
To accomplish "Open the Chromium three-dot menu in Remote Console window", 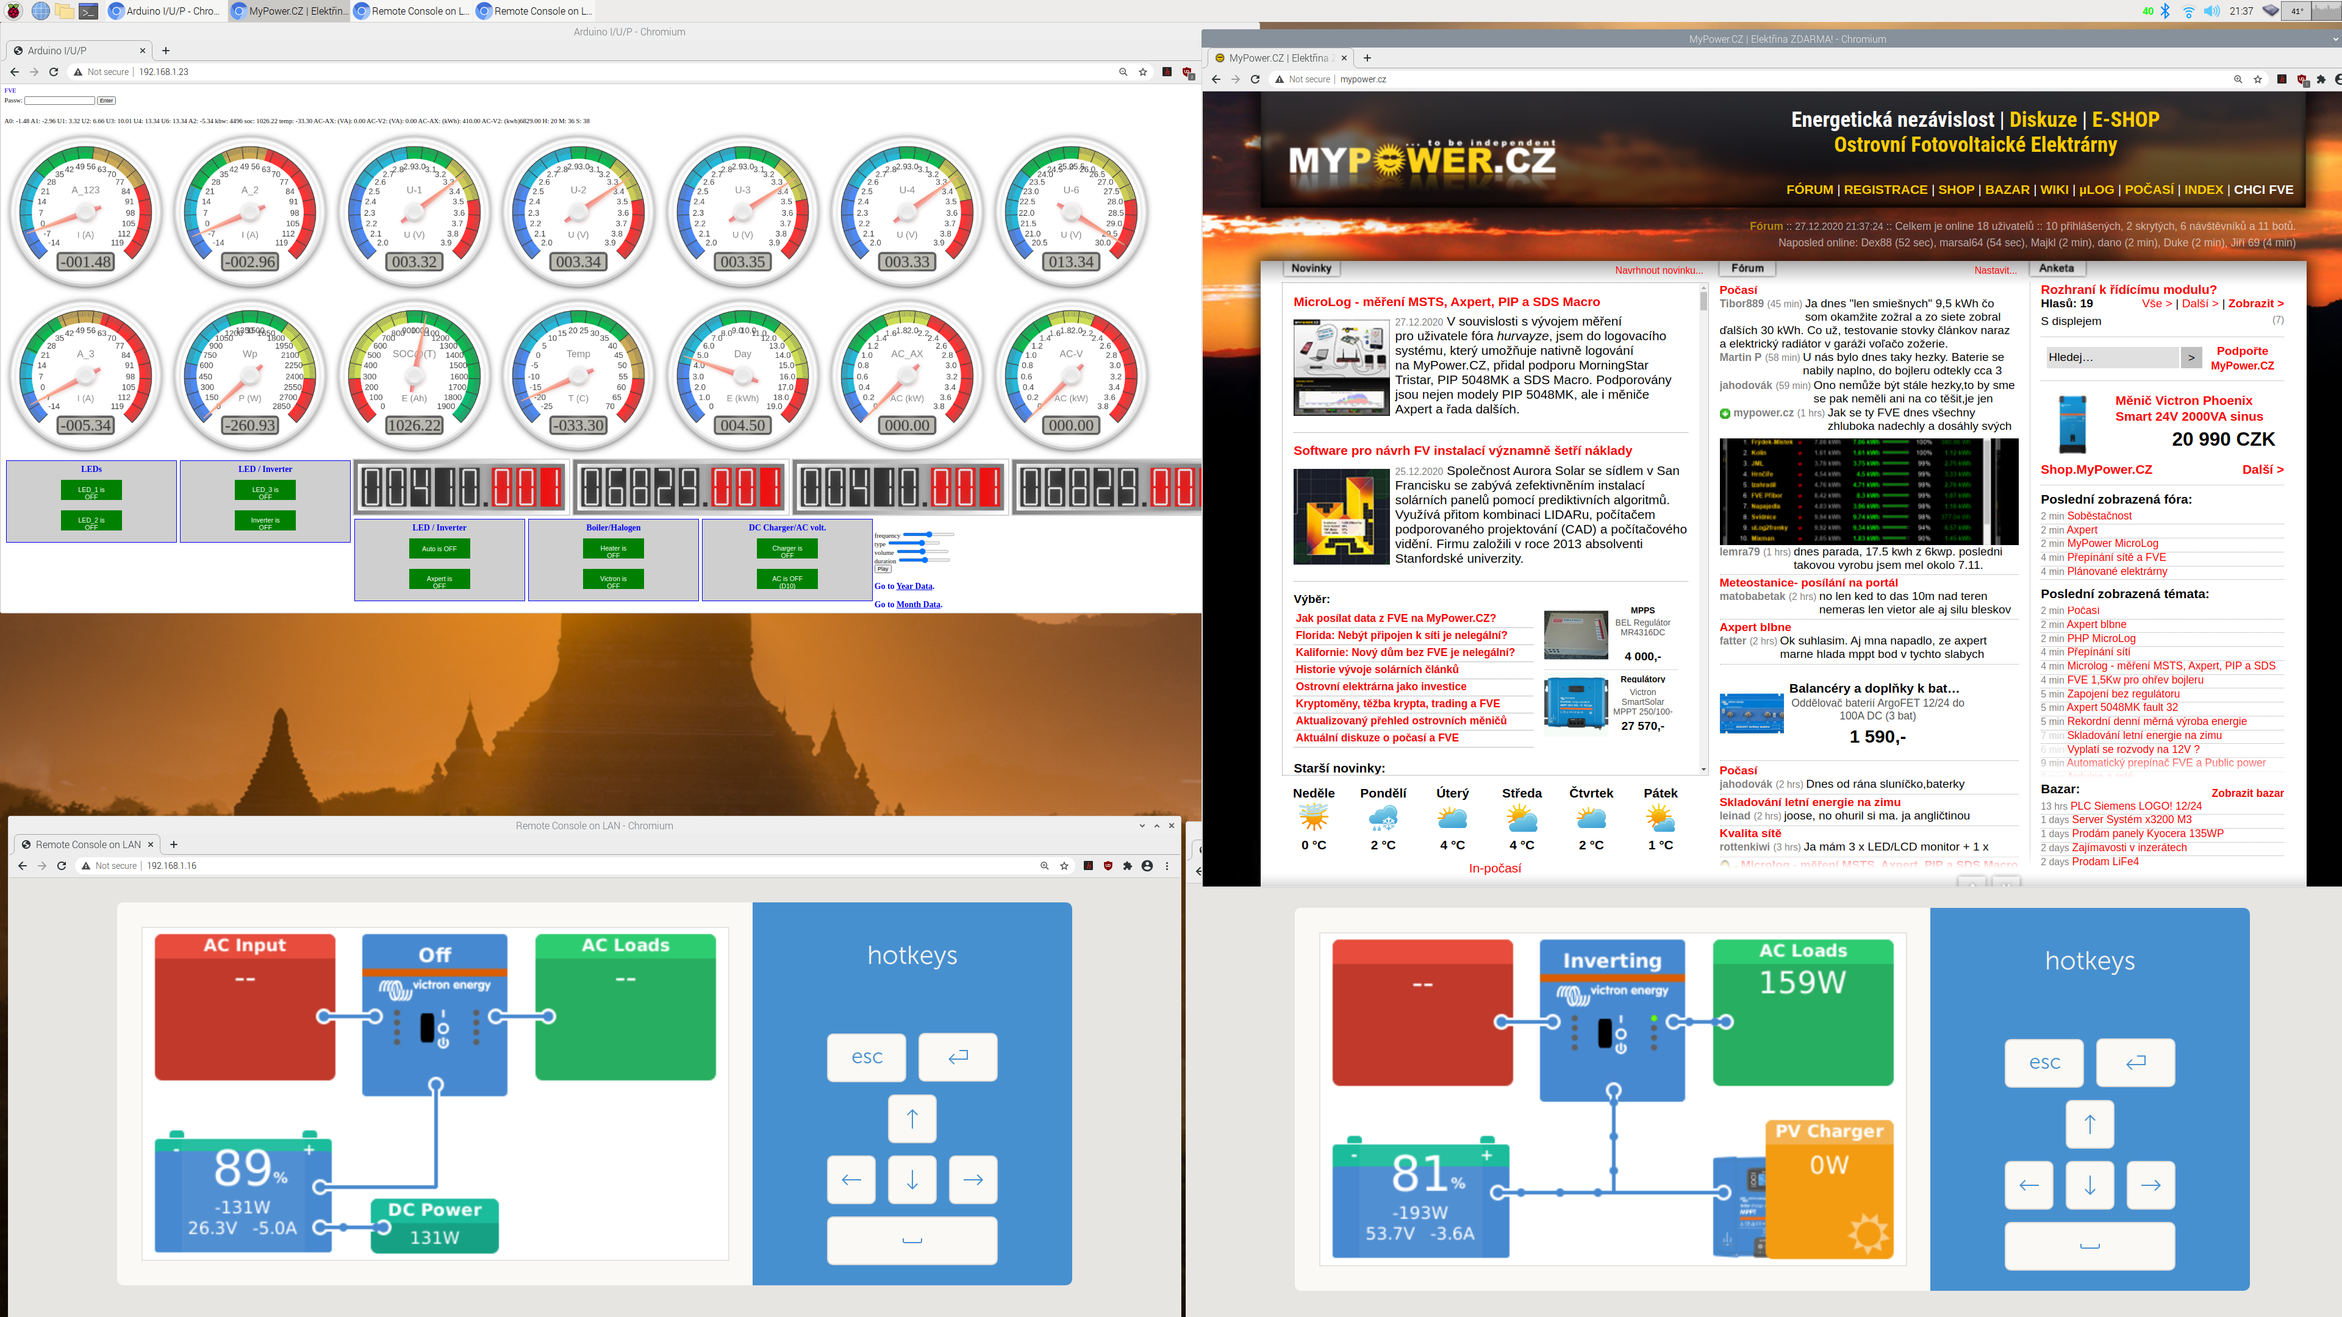I will 1167,866.
